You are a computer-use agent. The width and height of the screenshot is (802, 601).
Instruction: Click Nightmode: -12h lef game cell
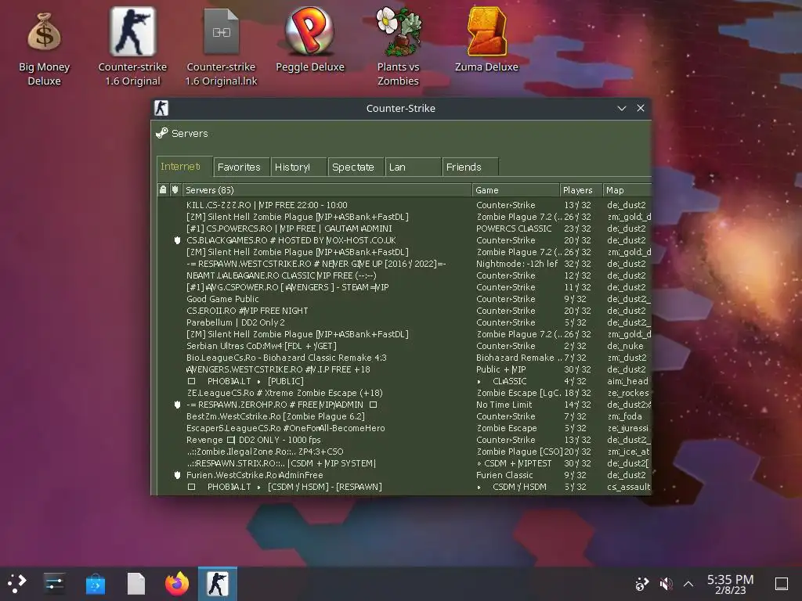tap(517, 264)
